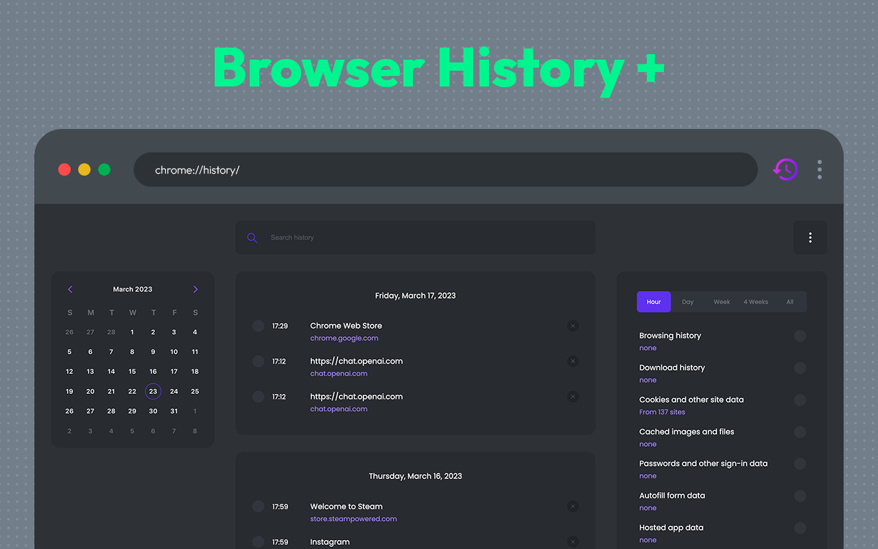The image size is (878, 549).
Task: Delete the Welcome to Steam entry
Action: (573, 506)
